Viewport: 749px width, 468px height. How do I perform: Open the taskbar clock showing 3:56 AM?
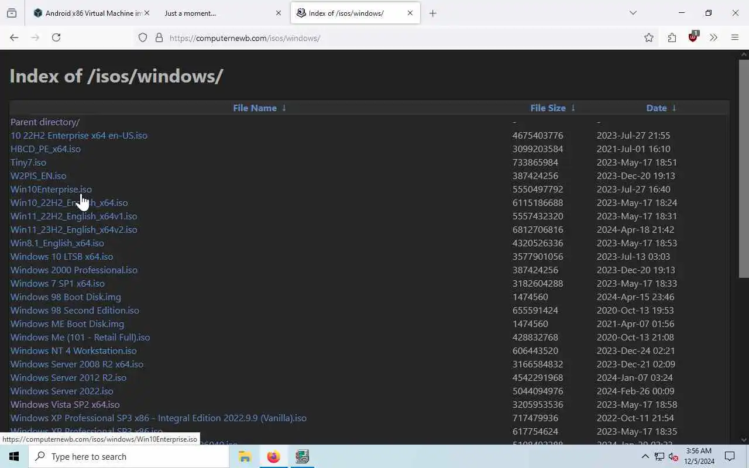699,456
